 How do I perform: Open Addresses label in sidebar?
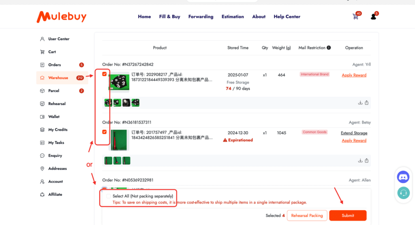point(58,169)
